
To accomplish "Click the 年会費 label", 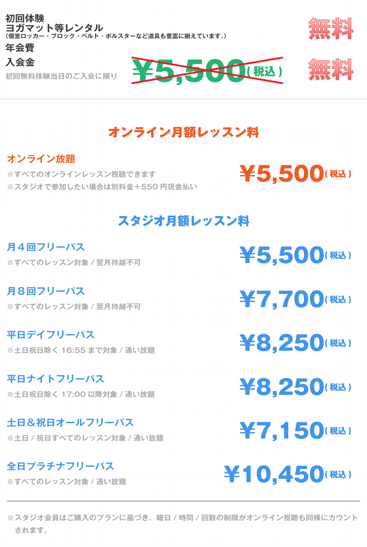I will (x=20, y=48).
